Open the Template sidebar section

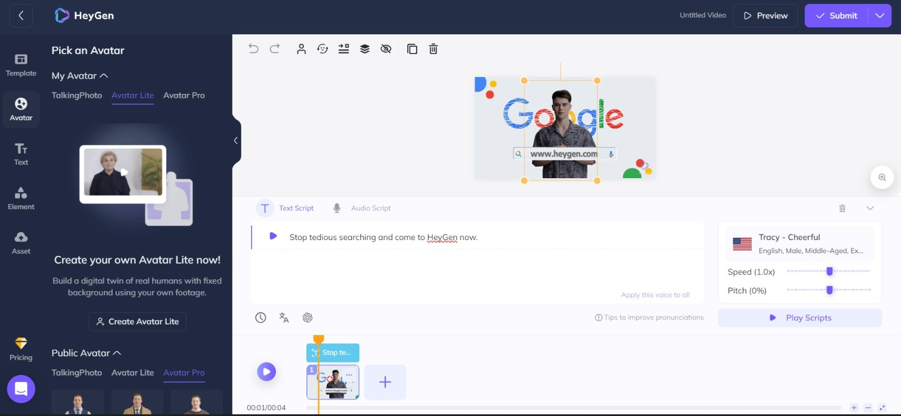(21, 65)
